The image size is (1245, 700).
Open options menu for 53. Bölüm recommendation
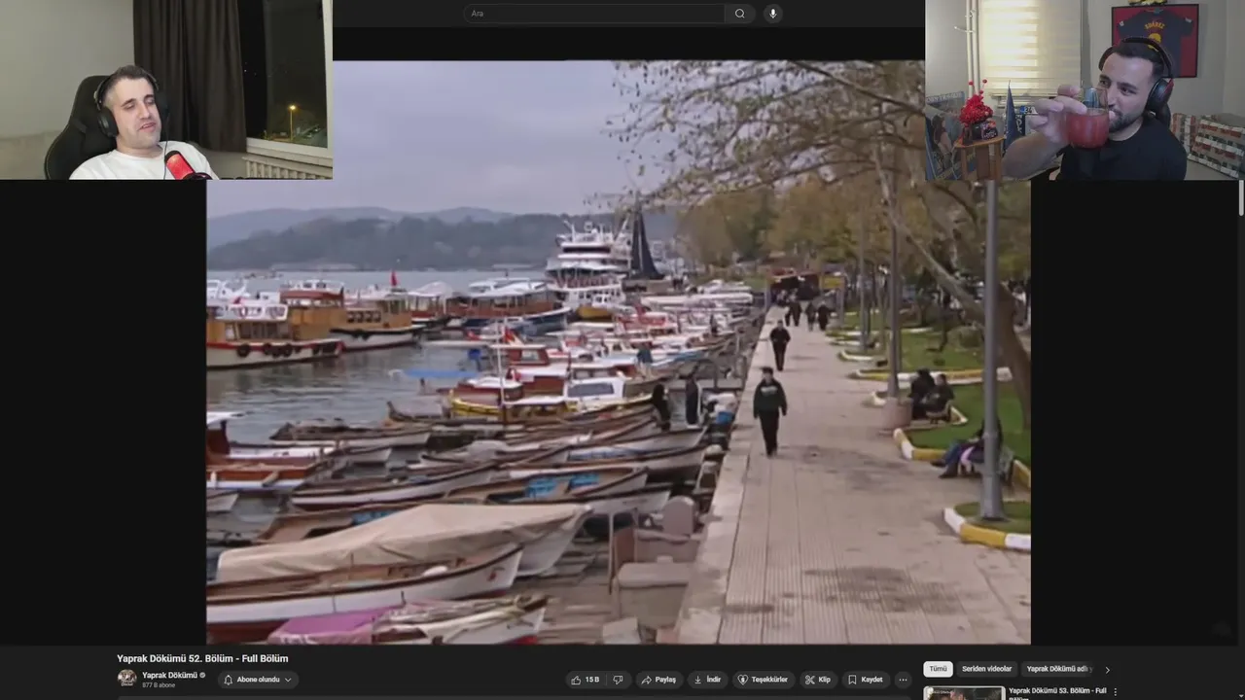point(1116,692)
